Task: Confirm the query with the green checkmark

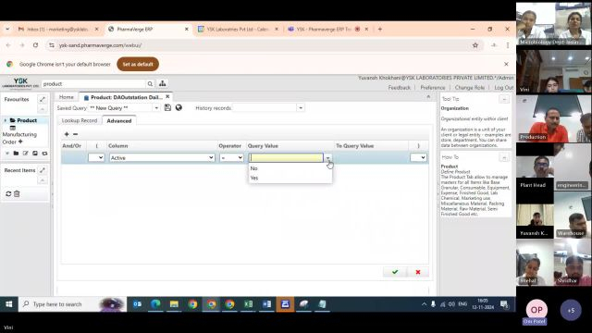Action: coord(395,272)
